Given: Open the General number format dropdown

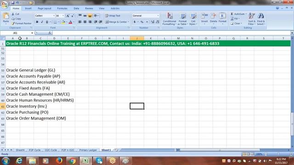Looking at the screenshot, I should click(x=158, y=16).
